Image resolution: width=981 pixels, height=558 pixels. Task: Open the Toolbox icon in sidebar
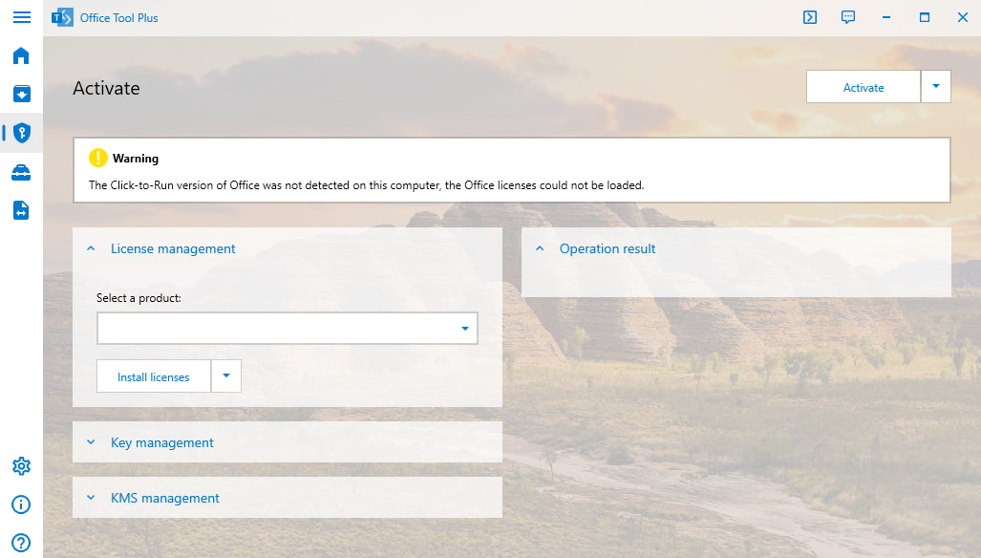[21, 172]
